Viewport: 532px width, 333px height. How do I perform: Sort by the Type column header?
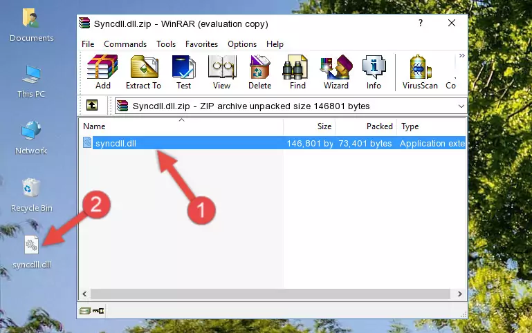432,126
